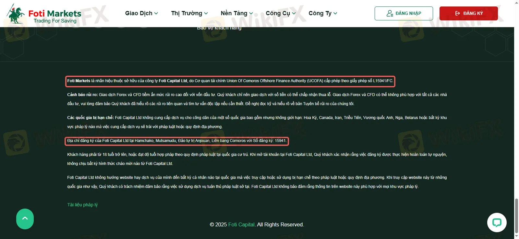This screenshot has width=519, height=239.
Task: Click the Foti Markets brand name text
Action: click(55, 13)
